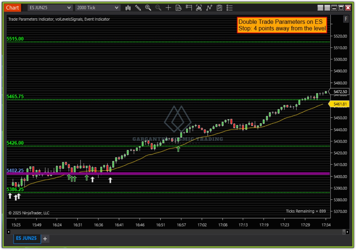
Task: Click the 15:25 time axis label
Action: click(x=16, y=225)
